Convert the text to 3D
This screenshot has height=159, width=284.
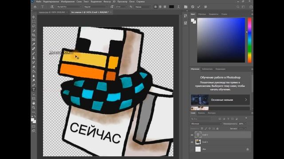coord(205,7)
